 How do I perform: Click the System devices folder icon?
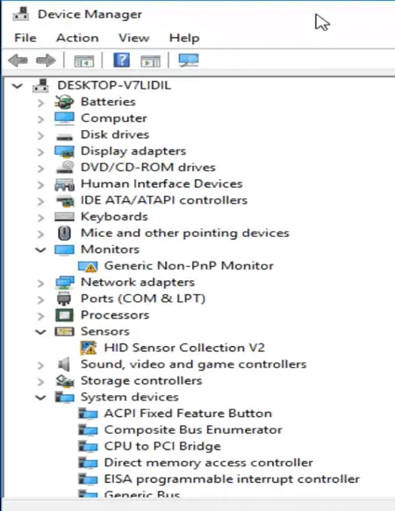pyautogui.click(x=65, y=397)
